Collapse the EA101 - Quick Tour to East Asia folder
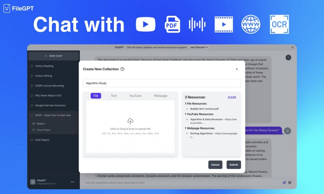324x194 pixels. [32, 115]
